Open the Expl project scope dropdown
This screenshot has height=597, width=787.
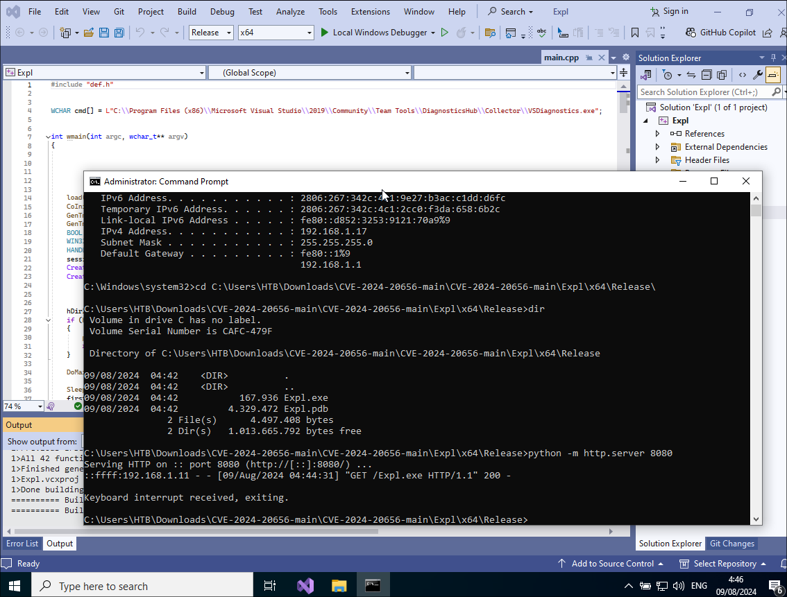pyautogui.click(x=105, y=73)
